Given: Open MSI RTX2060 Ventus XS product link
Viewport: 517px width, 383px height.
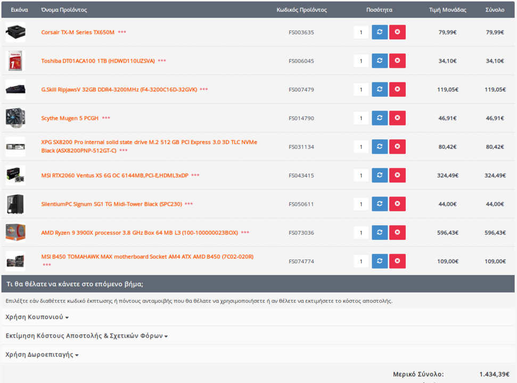Looking at the screenshot, I should point(115,176).
